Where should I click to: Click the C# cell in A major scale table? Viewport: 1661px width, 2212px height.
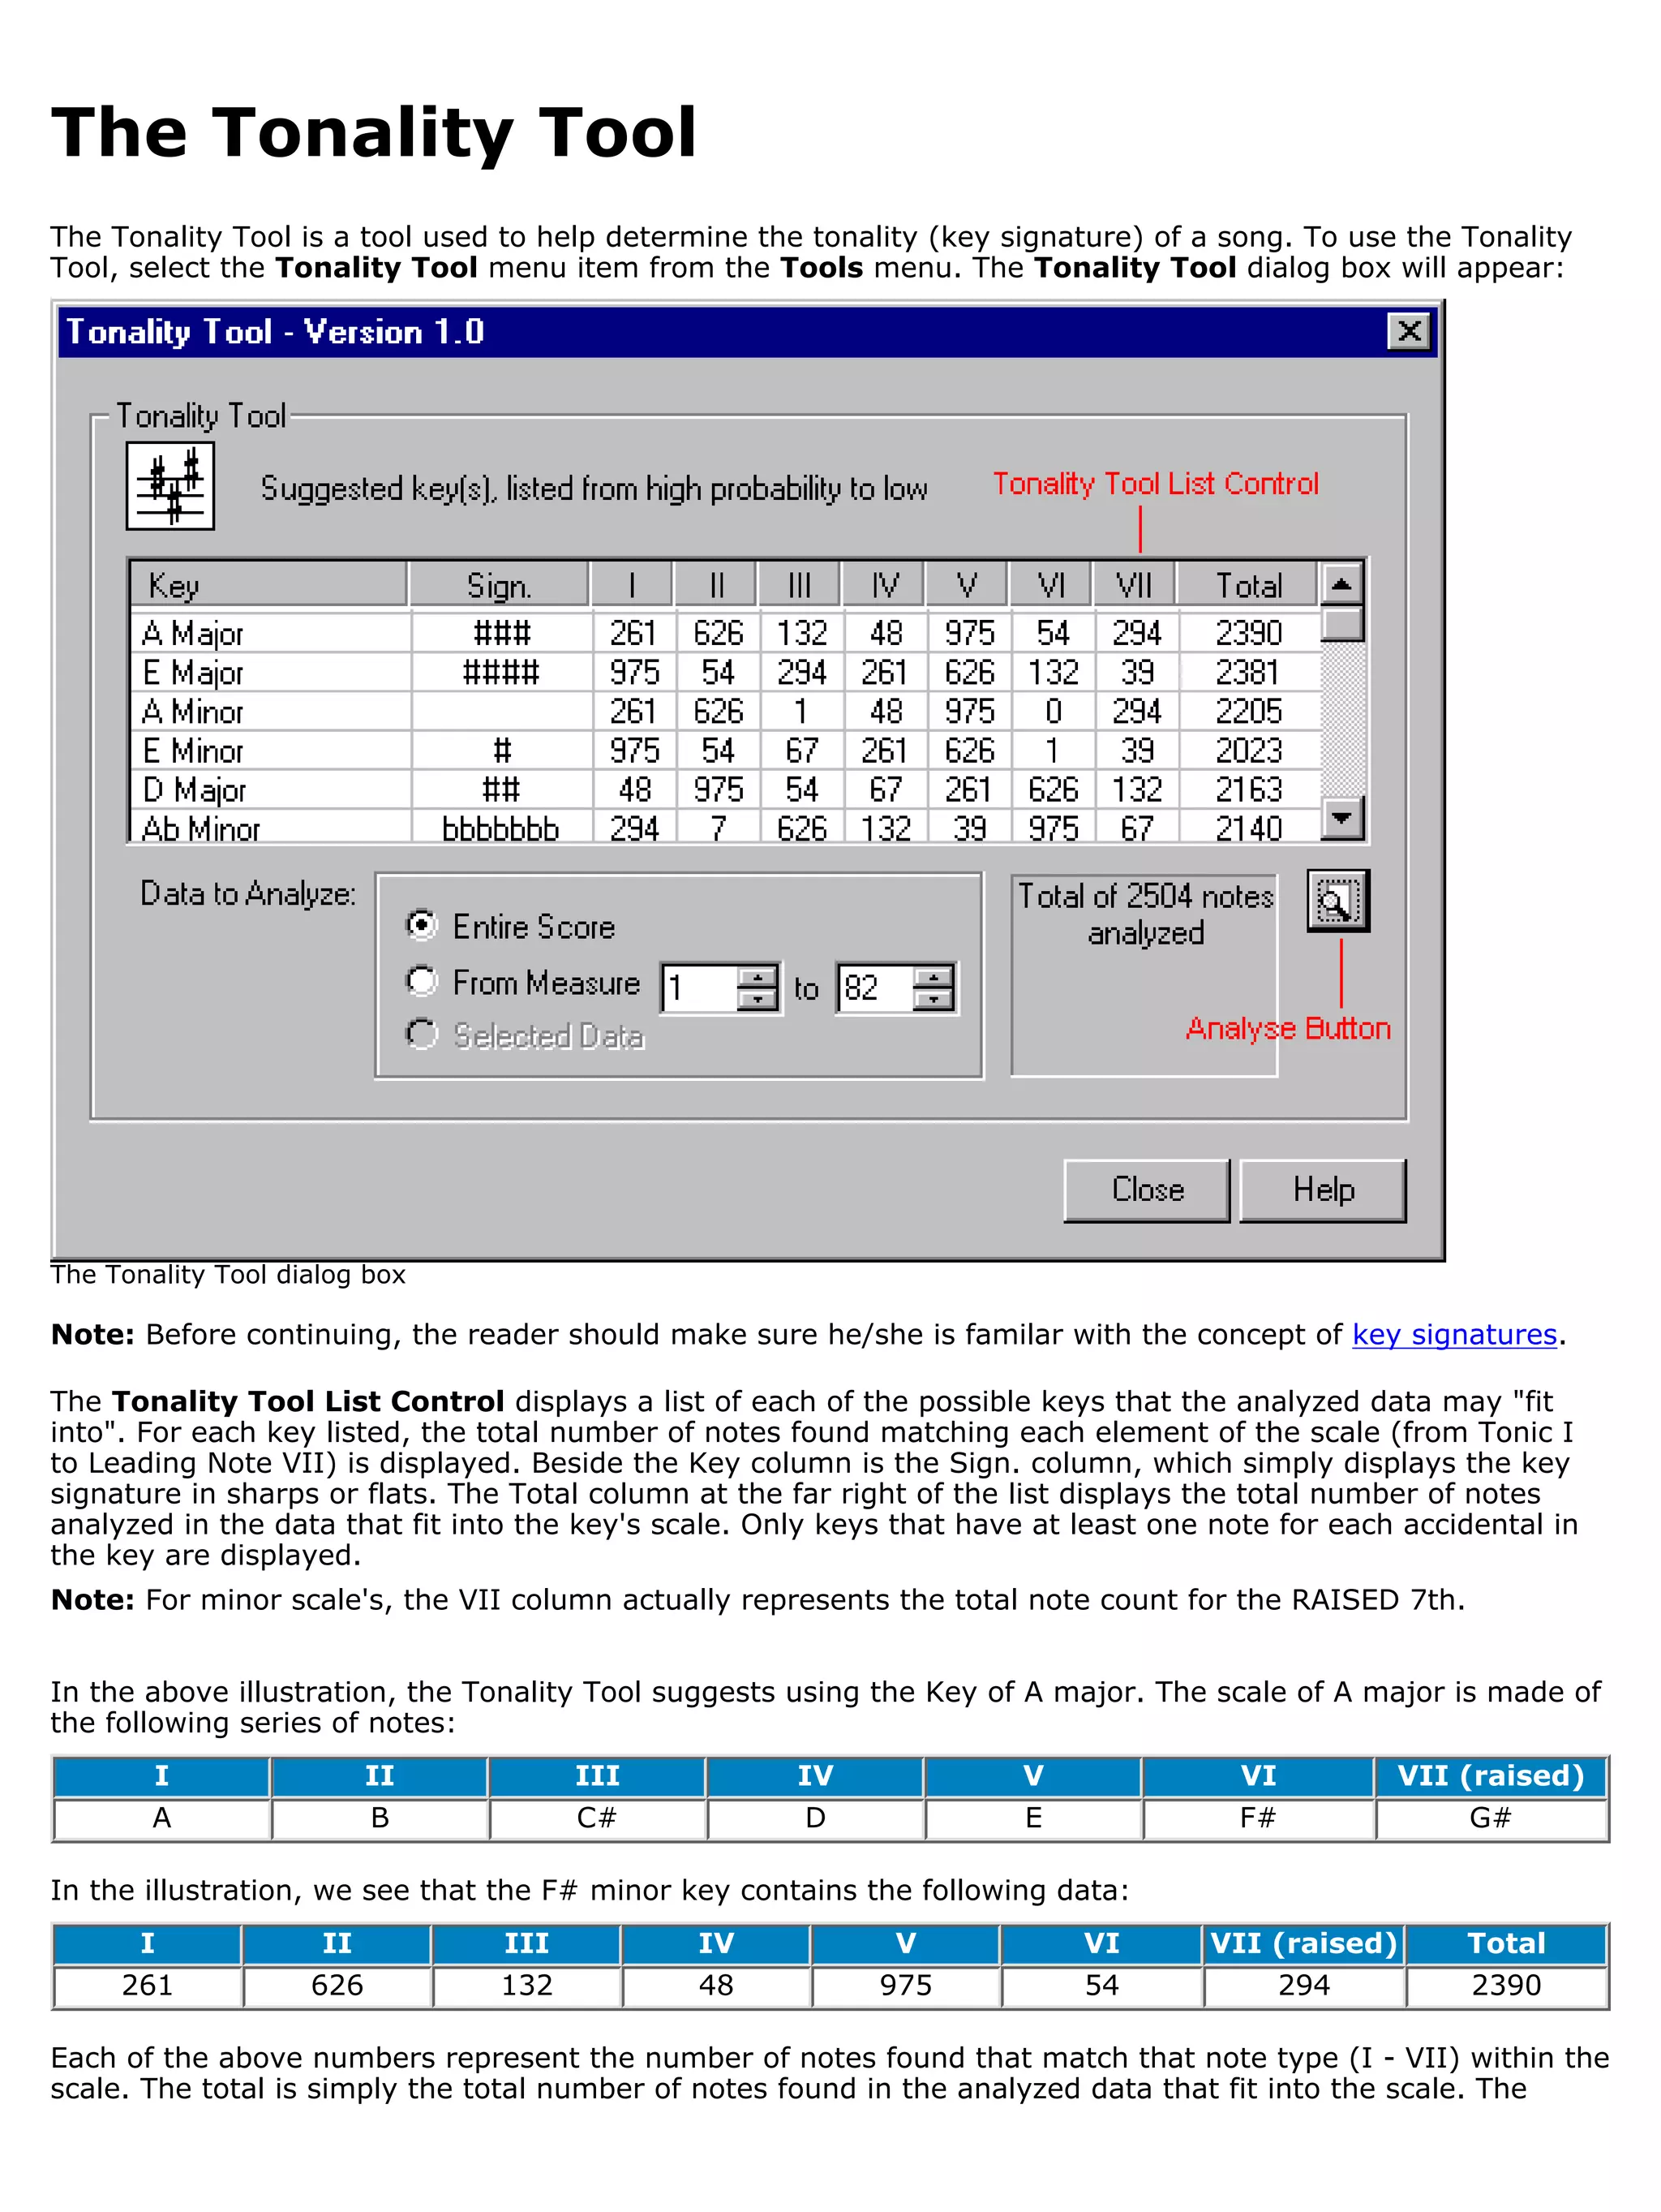[x=597, y=1818]
